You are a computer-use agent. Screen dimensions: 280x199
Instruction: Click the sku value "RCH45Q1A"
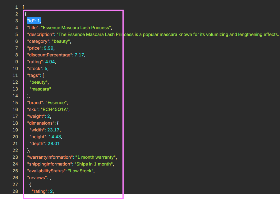[x=54, y=109]
